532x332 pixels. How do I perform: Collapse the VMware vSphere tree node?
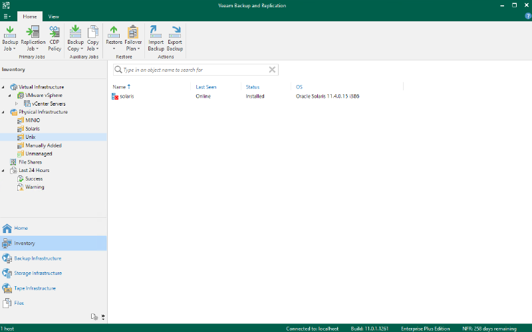point(10,96)
